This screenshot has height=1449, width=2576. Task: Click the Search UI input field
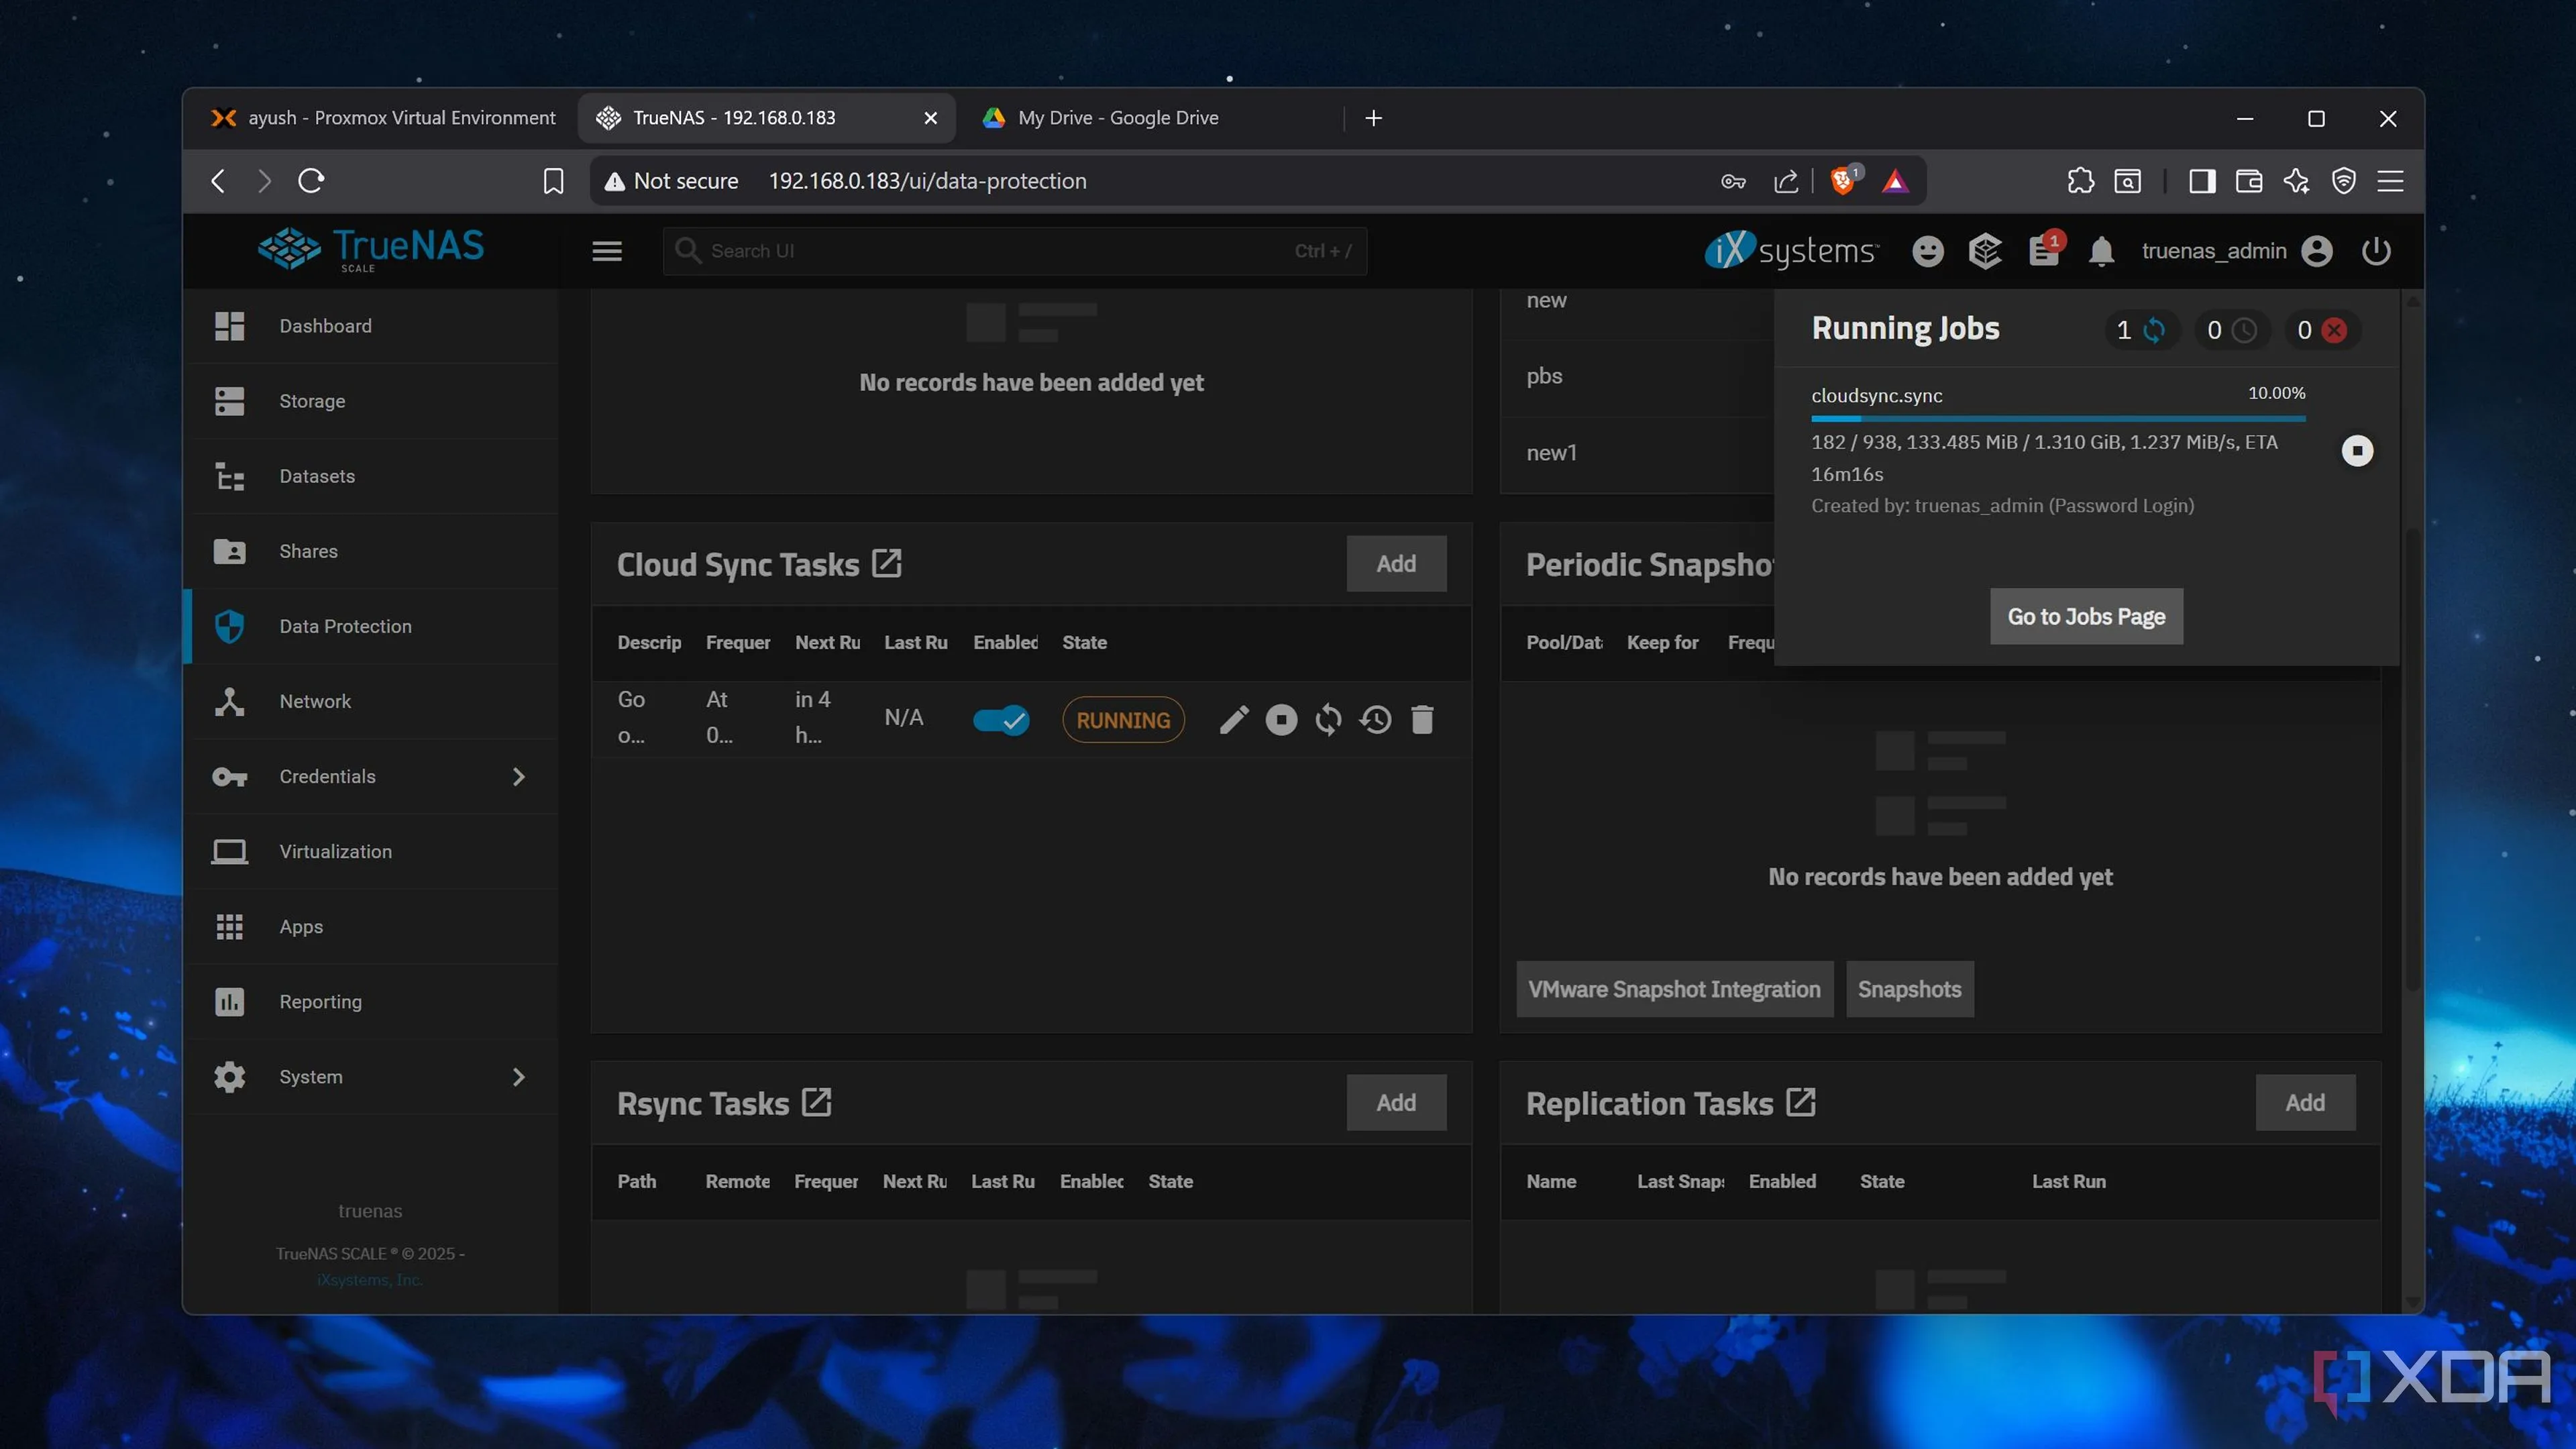pos(1000,251)
